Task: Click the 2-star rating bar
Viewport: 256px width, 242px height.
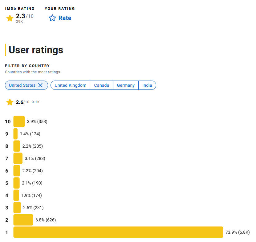Action: [x=23, y=220]
